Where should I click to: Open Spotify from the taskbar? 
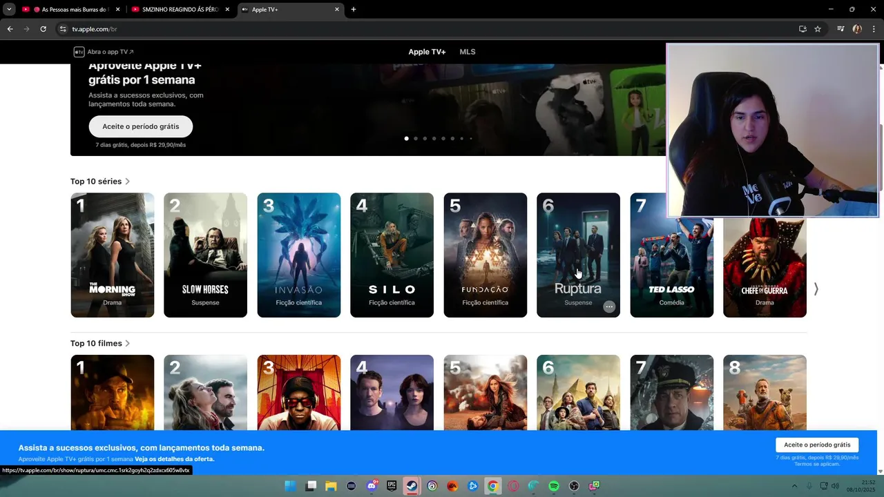pos(554,486)
